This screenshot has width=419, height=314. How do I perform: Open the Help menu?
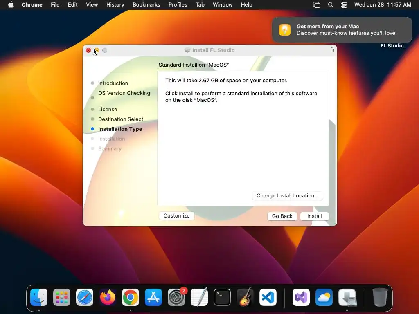247,4
